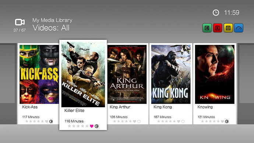Toggle the heart favorite on Kick-Ass
Image resolution: width=254 pixels, height=143 pixels.
pos(47,121)
